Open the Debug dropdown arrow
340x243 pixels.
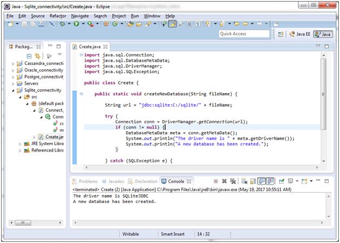tap(69, 24)
